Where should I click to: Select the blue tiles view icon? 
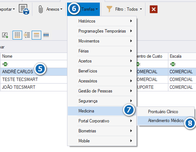coord(46,35)
